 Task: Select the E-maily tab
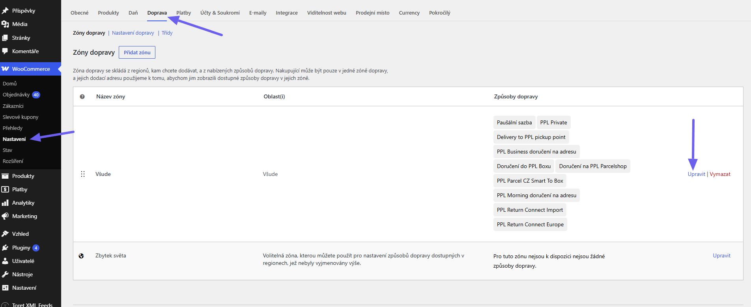tap(258, 13)
